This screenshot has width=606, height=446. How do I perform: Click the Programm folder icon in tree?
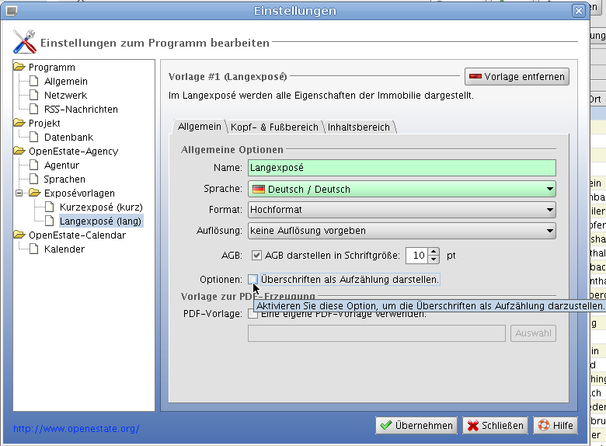(x=19, y=68)
